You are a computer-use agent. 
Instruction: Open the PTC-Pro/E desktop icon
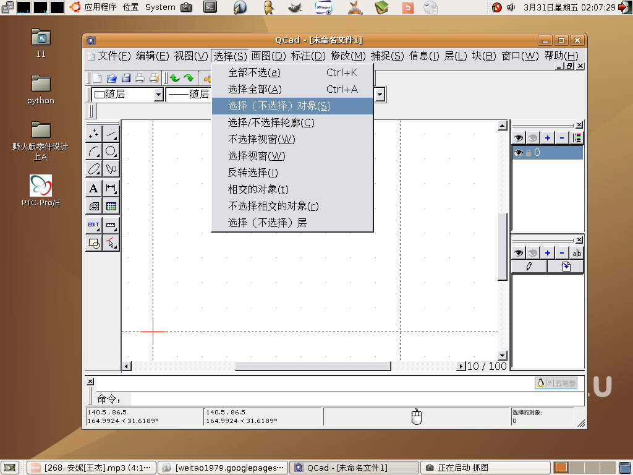[41, 190]
